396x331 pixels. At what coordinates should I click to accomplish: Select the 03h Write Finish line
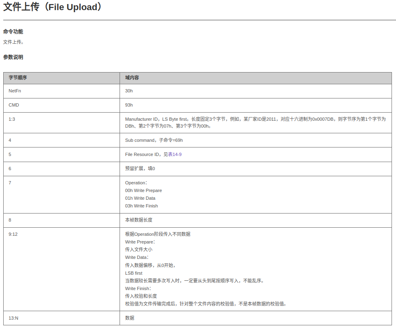pos(141,206)
